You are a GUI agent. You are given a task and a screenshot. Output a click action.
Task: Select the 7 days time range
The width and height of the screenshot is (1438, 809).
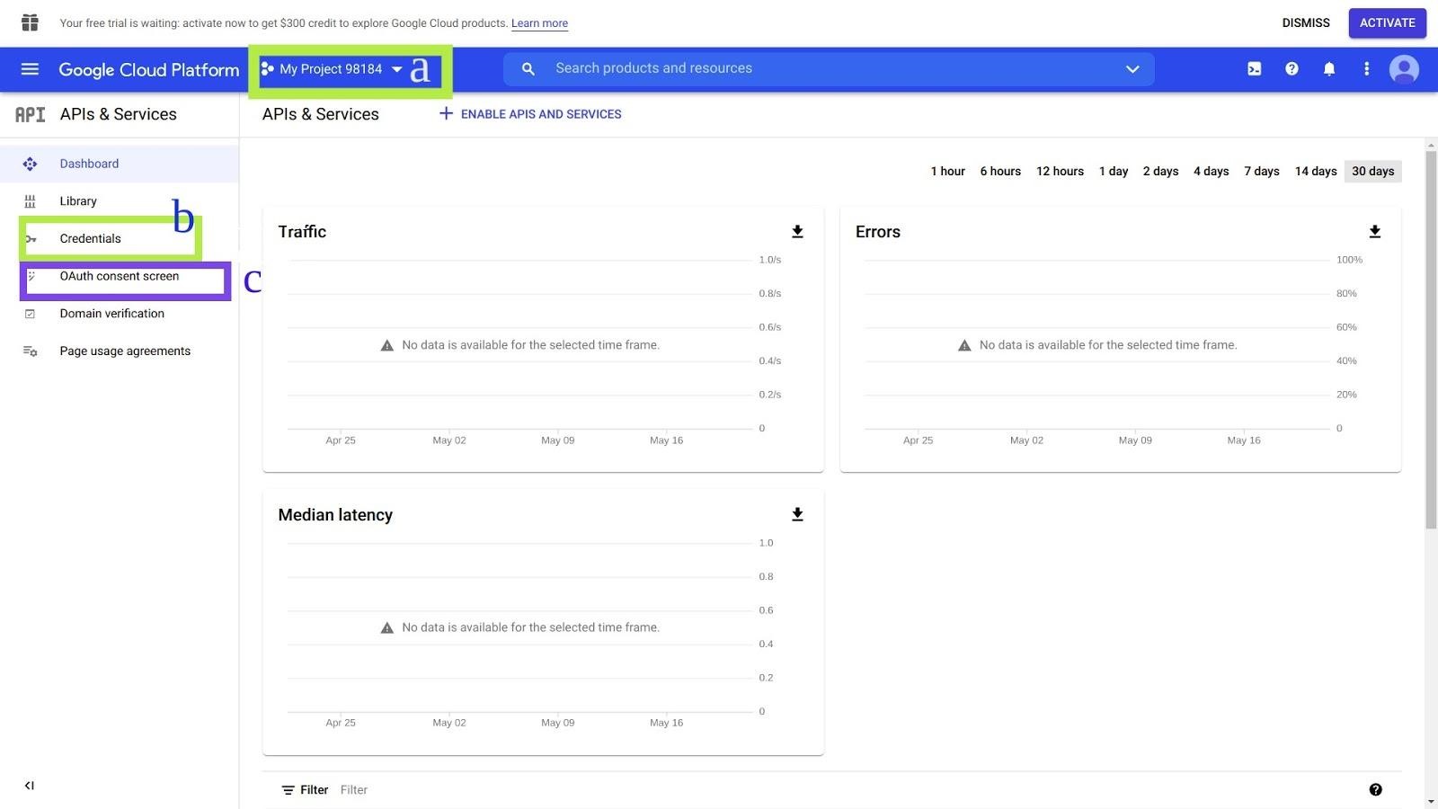1261,172
